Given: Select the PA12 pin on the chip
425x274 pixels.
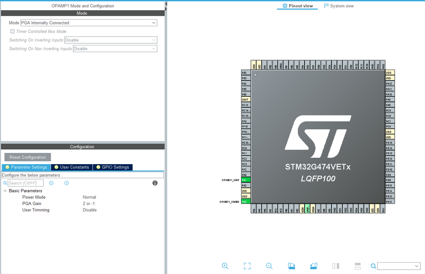Looking at the screenshot, I should click(x=390, y=84).
